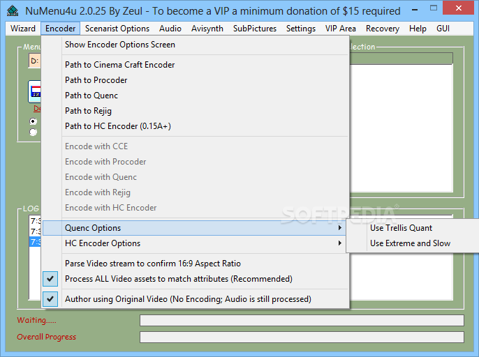Open the Help menu

click(418, 29)
